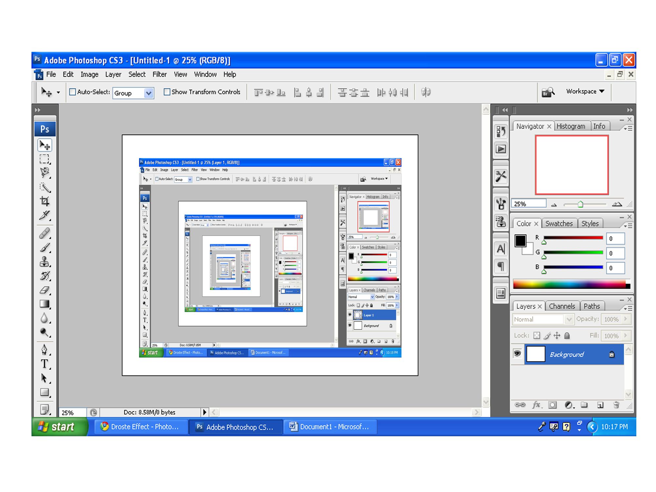Select the Type tool
The image size is (656, 492).
click(45, 364)
